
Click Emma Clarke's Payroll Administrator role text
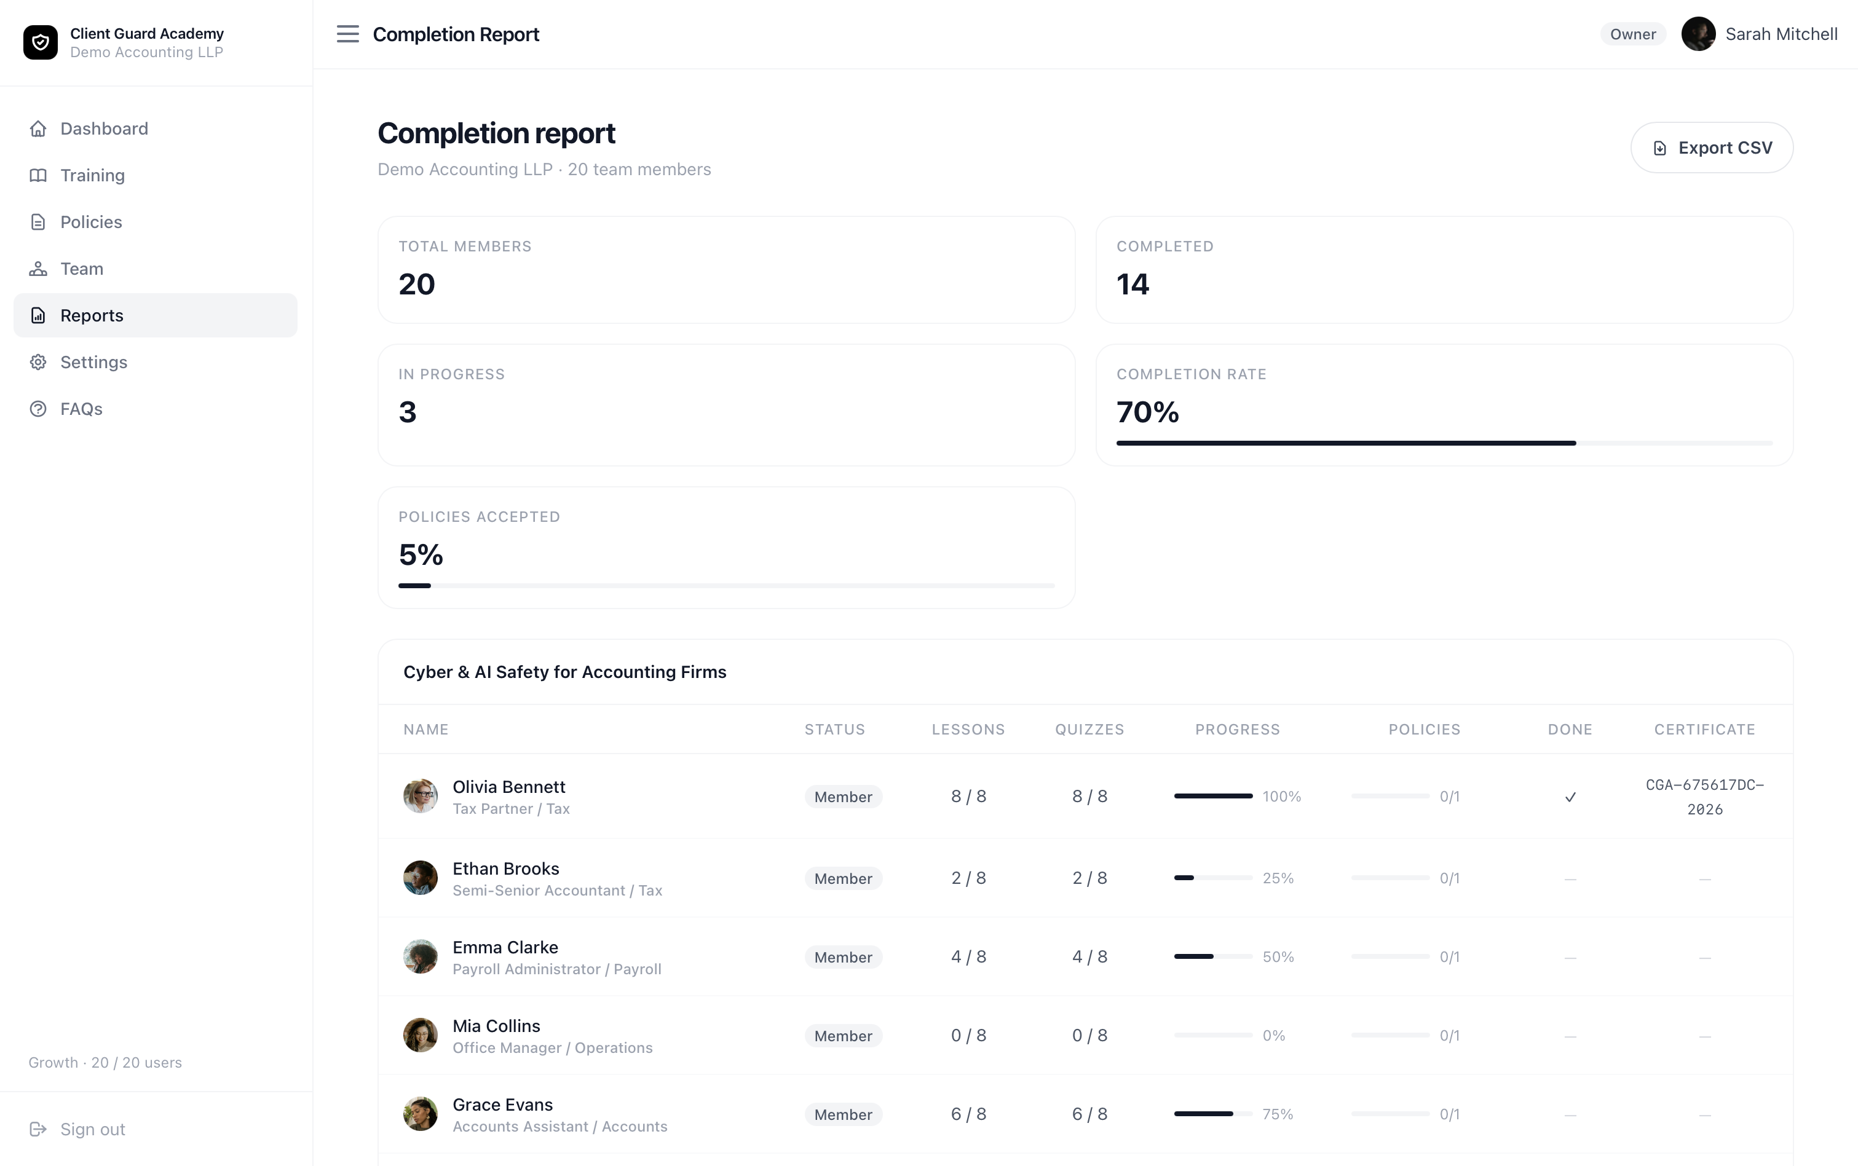pos(557,969)
